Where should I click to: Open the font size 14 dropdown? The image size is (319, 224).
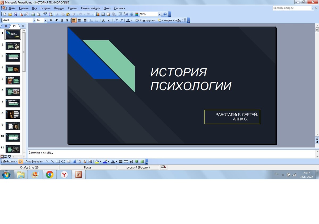pos(45,20)
